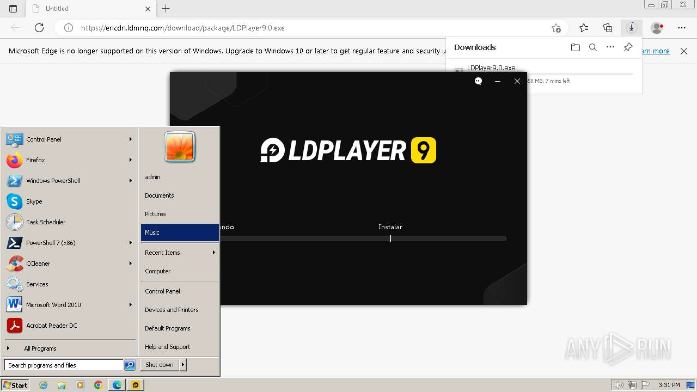Image resolution: width=697 pixels, height=392 pixels.
Task: Expand the Control Panel submenu arrow
Action: [131, 139]
